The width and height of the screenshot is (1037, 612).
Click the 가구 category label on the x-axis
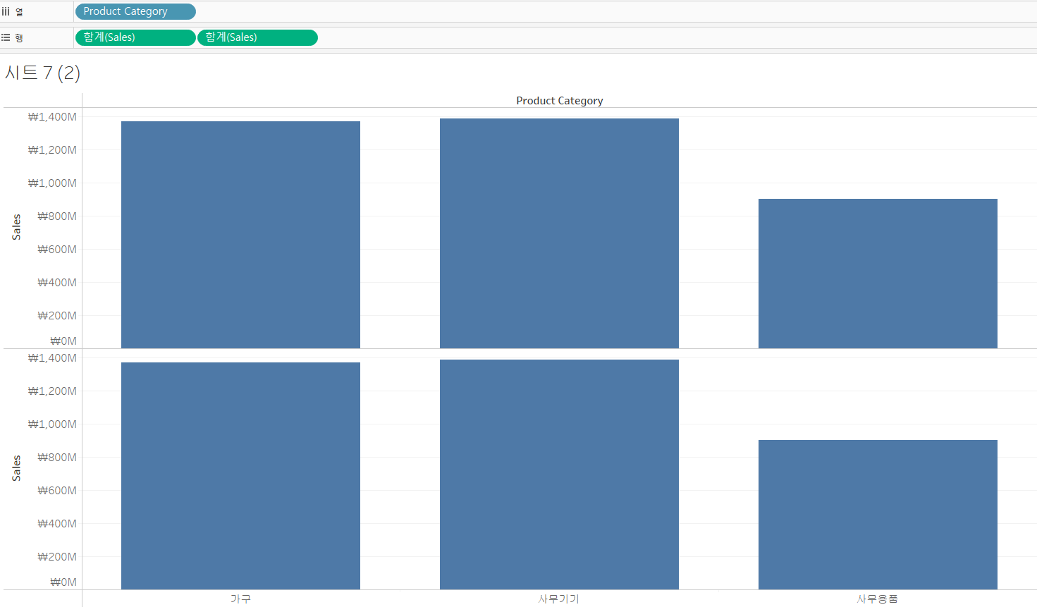pos(240,599)
